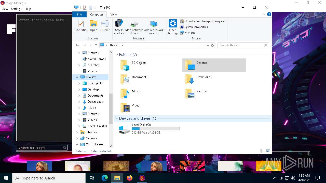Viewport: 326px width, 183px height.
Task: Select the Desktop folder in the main pane
Action: pyautogui.click(x=214, y=65)
